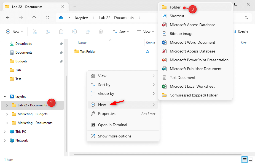Expand the This PC tree node

coord(5,131)
